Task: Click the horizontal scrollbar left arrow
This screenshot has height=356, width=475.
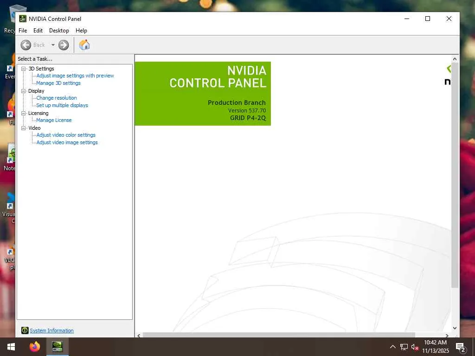Action: tap(139, 336)
